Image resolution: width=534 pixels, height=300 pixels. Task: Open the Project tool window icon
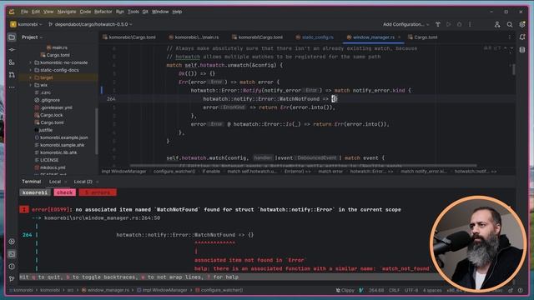(12, 37)
